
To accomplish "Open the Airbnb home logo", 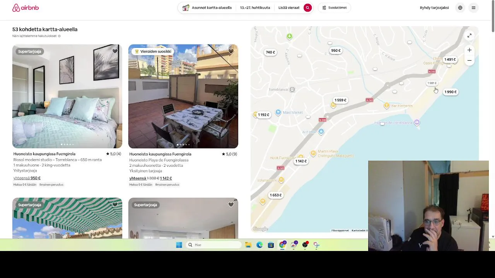I will tap(26, 8).
